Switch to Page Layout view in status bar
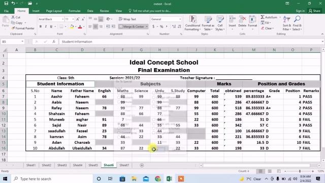Viewport: 325px width, 183px height. [x=270, y=171]
